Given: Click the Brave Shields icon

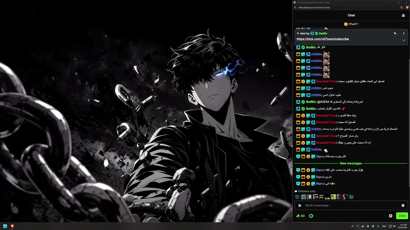Looking at the screenshot, I should [x=407, y=7].
